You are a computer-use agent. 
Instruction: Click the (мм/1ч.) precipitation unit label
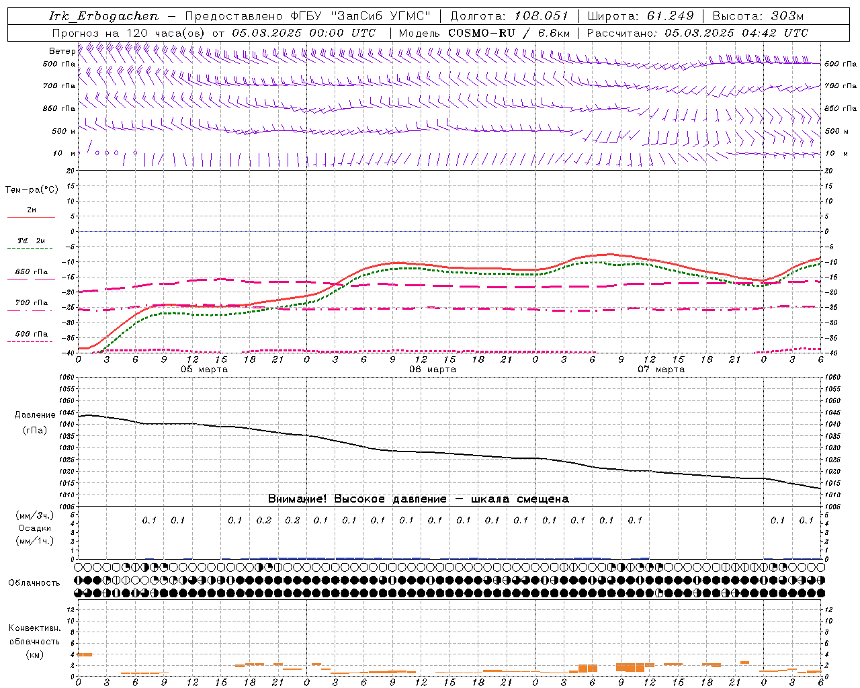click(35, 541)
